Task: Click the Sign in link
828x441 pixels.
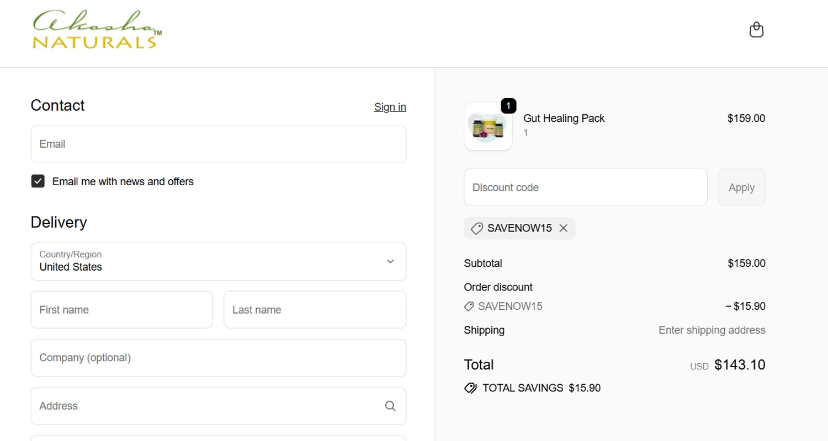Action: 390,107
